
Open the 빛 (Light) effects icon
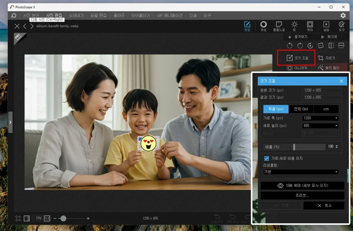(294, 26)
